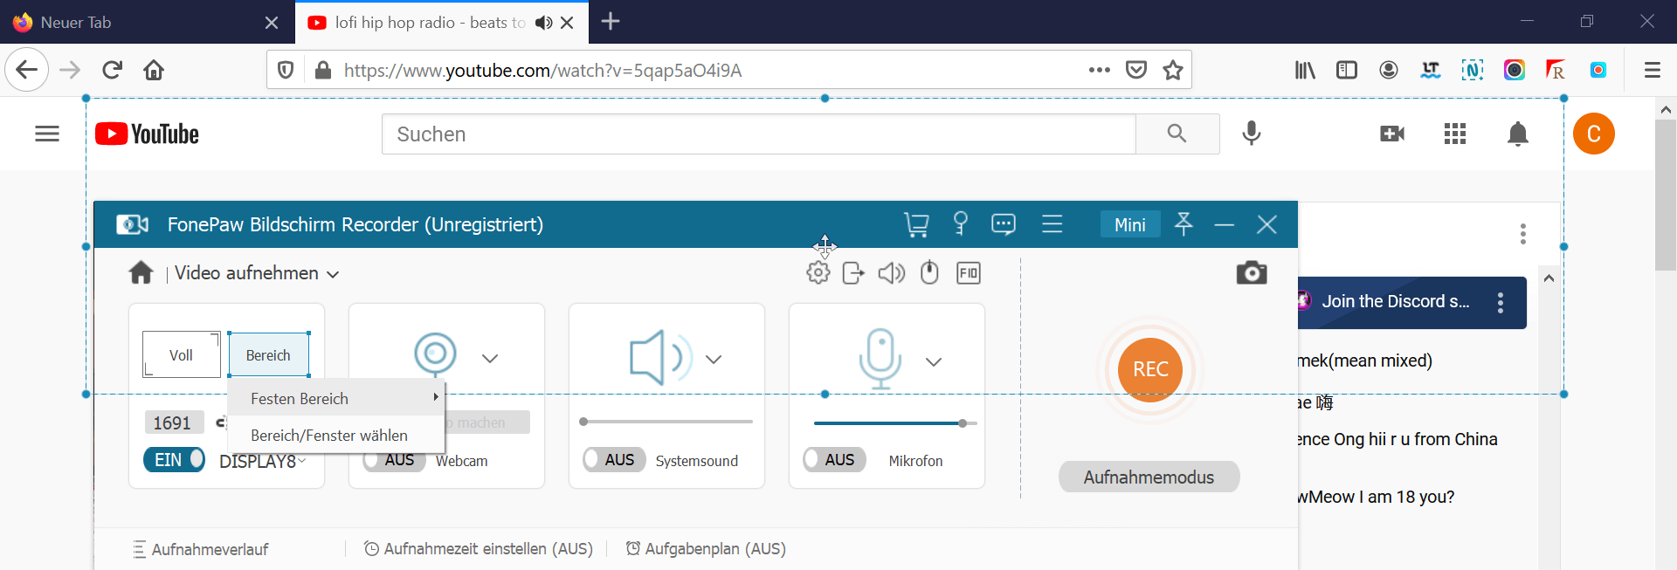The width and height of the screenshot is (1677, 570).
Task: Click the FIO format icon in FonePaw toolbar
Action: tap(969, 273)
